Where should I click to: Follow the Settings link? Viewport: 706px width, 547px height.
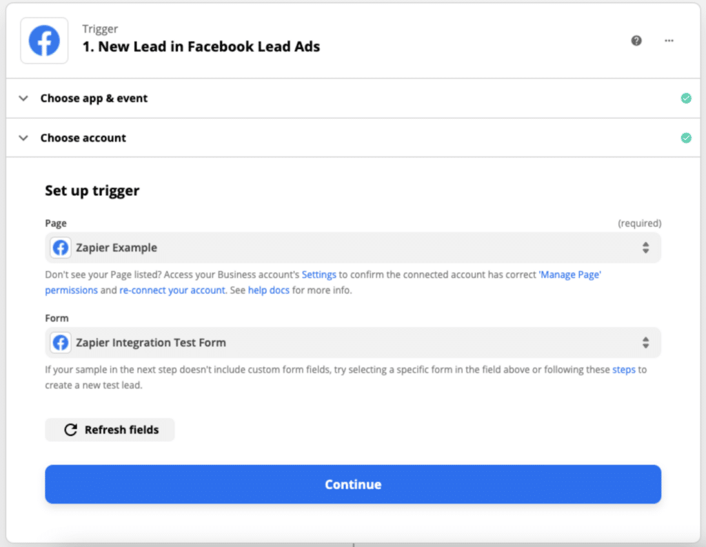(x=319, y=275)
